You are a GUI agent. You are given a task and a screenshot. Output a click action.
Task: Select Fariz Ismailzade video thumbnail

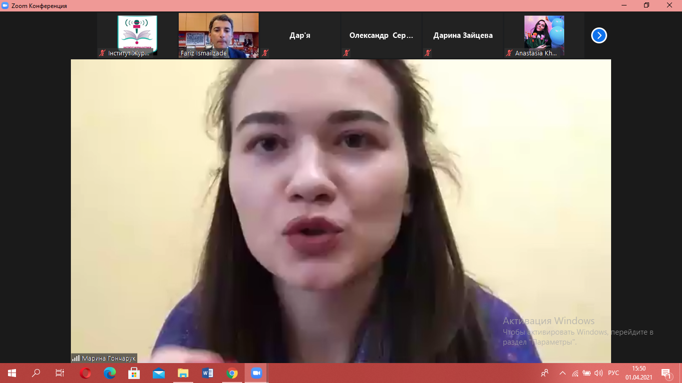click(219, 33)
